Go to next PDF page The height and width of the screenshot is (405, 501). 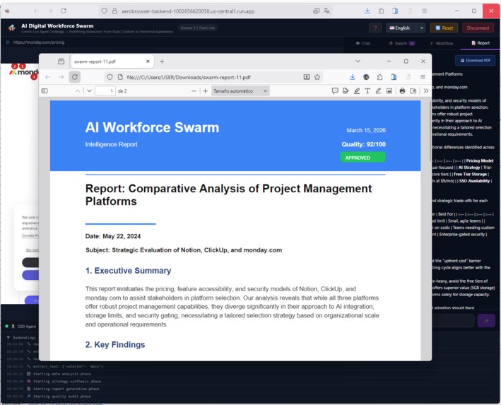pyautogui.click(x=89, y=91)
